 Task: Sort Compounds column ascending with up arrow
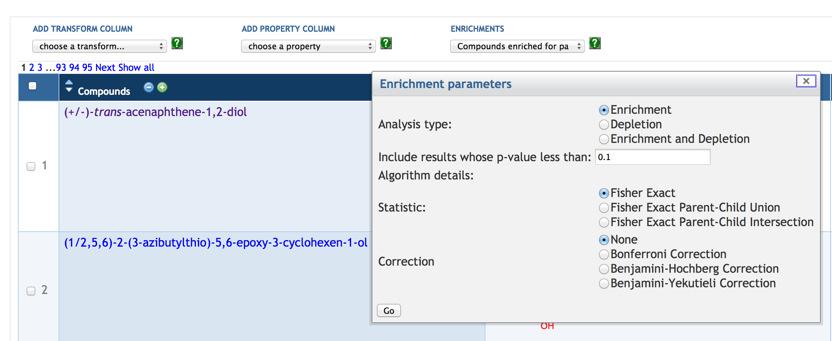[x=69, y=82]
